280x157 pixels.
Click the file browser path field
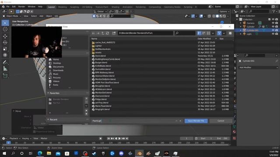pyautogui.click(x=145, y=33)
